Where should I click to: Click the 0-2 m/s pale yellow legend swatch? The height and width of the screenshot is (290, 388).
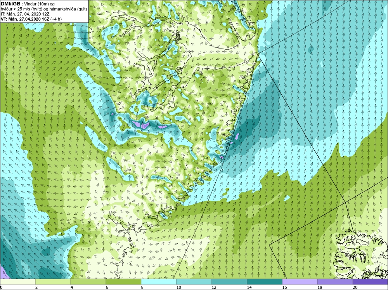(18, 281)
